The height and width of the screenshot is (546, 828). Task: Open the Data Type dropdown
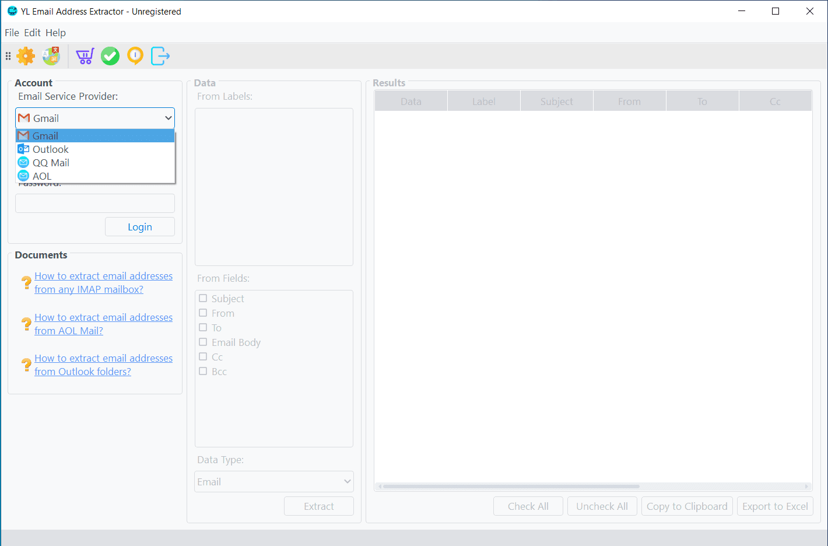[274, 482]
